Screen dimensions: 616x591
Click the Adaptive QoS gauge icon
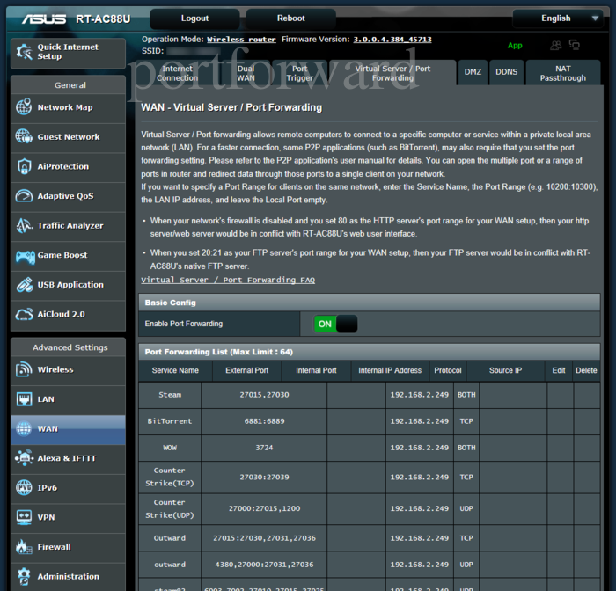[24, 195]
